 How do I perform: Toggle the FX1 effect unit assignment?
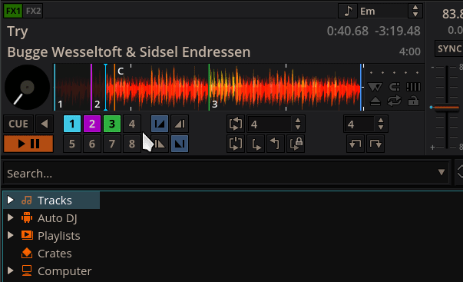point(13,11)
